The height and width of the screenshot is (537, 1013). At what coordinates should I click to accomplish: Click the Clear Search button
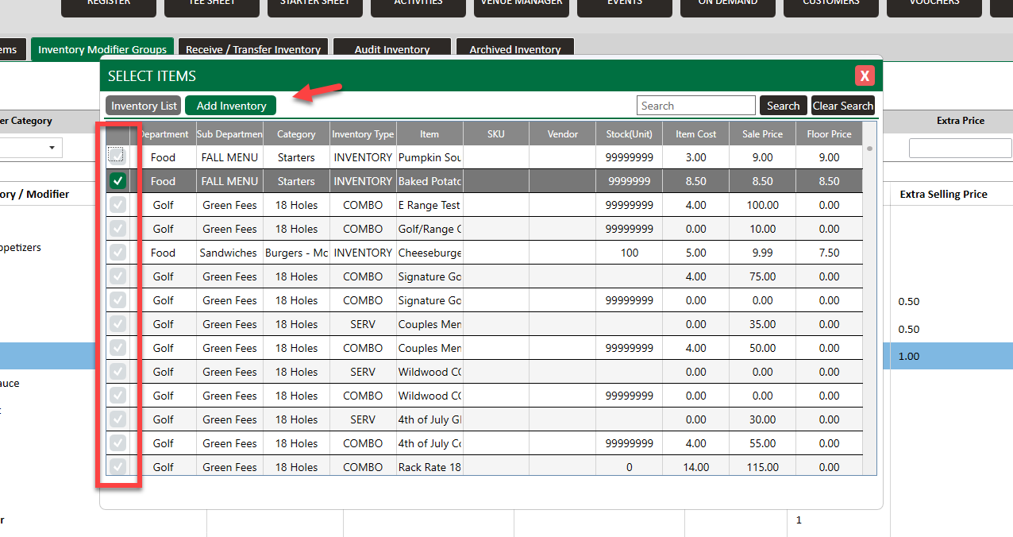click(x=842, y=106)
